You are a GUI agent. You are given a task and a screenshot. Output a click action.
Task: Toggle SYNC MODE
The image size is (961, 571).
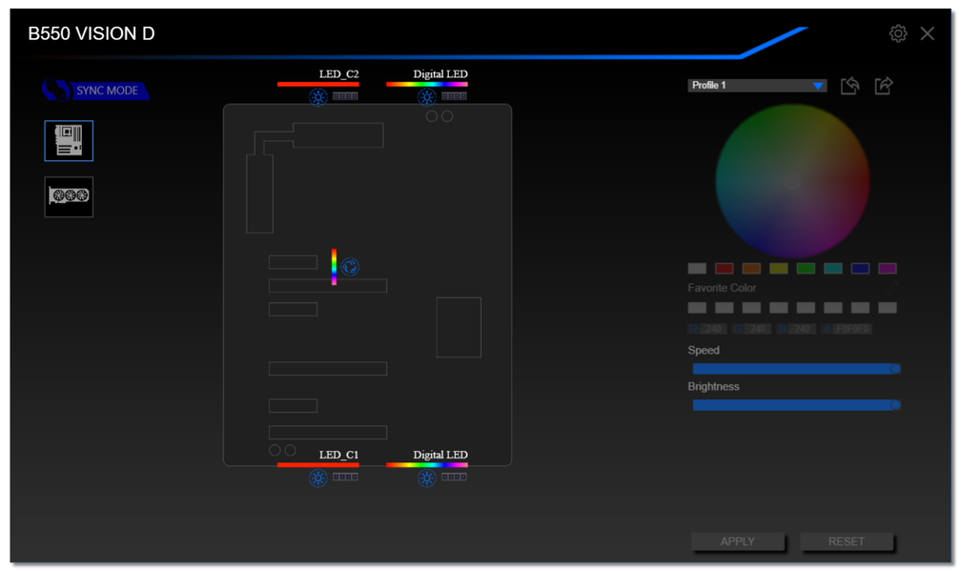[95, 91]
